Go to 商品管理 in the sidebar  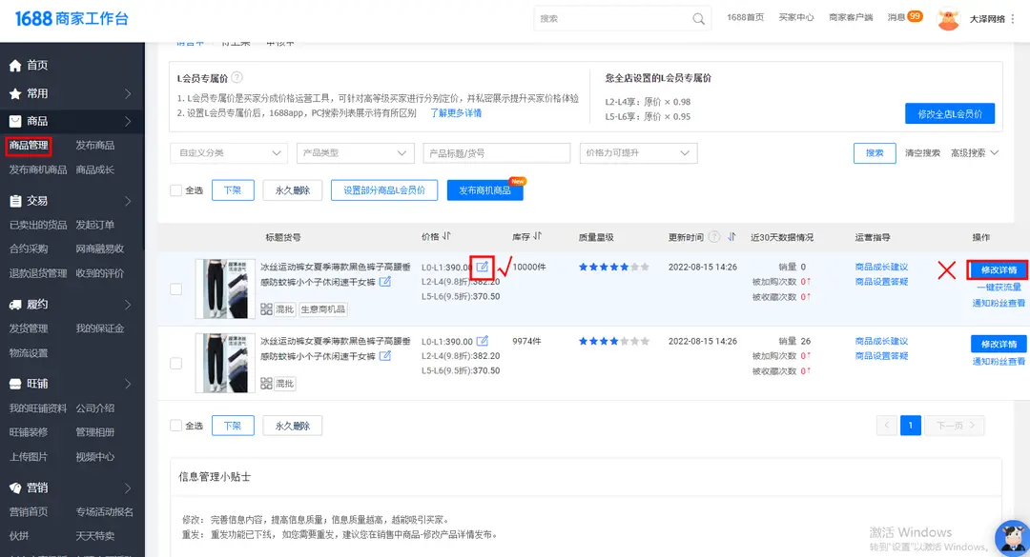[29, 146]
